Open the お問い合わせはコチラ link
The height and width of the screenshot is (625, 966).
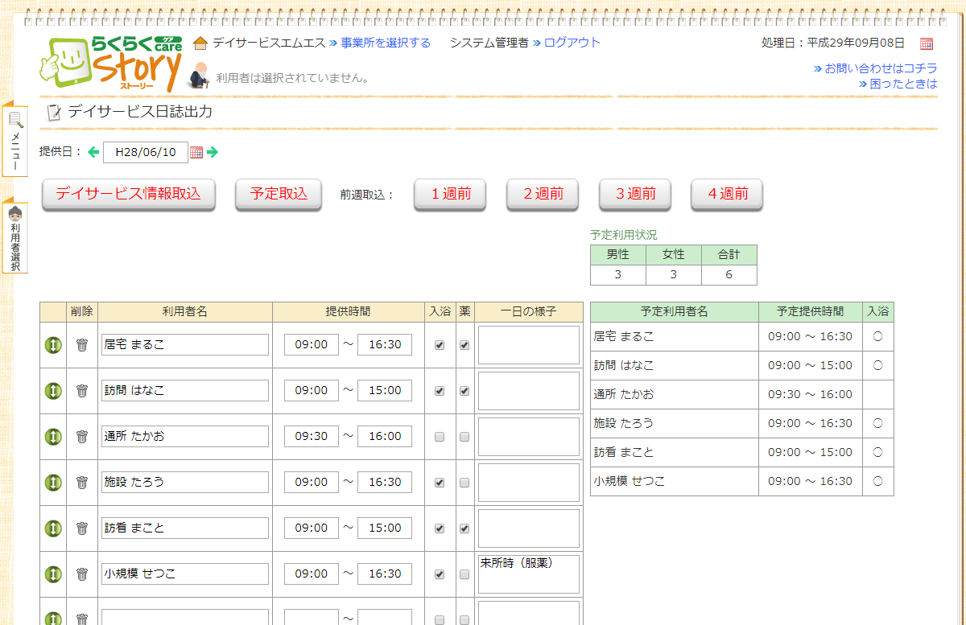point(881,68)
